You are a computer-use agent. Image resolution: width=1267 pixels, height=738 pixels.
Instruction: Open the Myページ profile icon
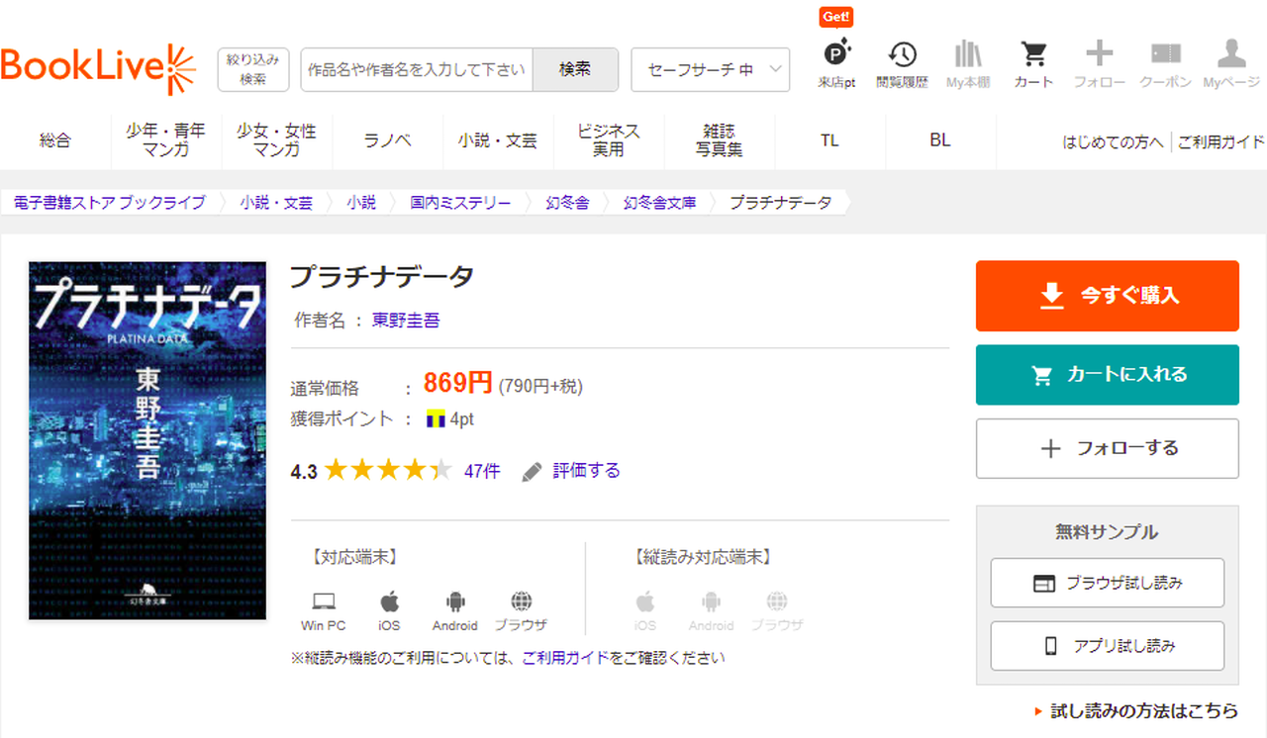pyautogui.click(x=1231, y=55)
